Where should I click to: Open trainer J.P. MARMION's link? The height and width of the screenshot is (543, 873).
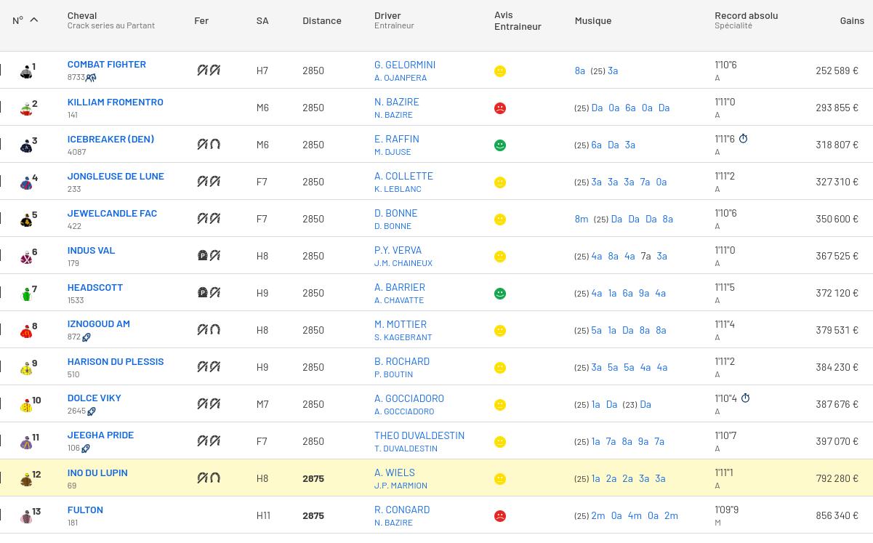(x=401, y=486)
